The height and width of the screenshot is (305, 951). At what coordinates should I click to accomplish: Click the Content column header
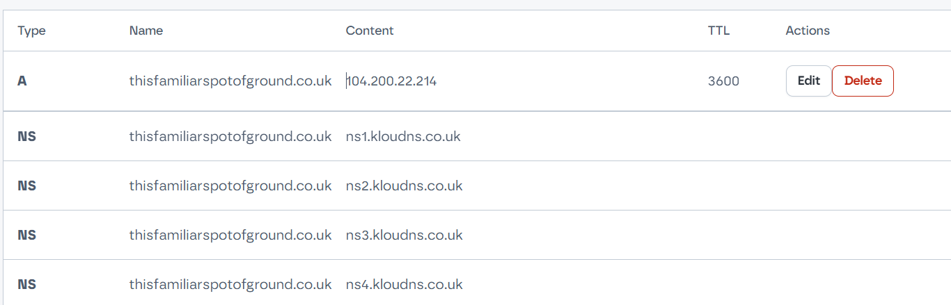pyautogui.click(x=370, y=31)
